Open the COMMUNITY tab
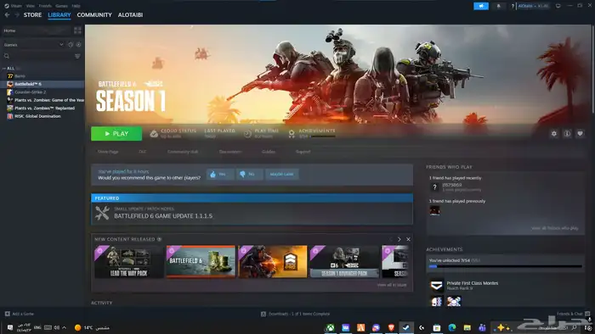 pos(94,14)
